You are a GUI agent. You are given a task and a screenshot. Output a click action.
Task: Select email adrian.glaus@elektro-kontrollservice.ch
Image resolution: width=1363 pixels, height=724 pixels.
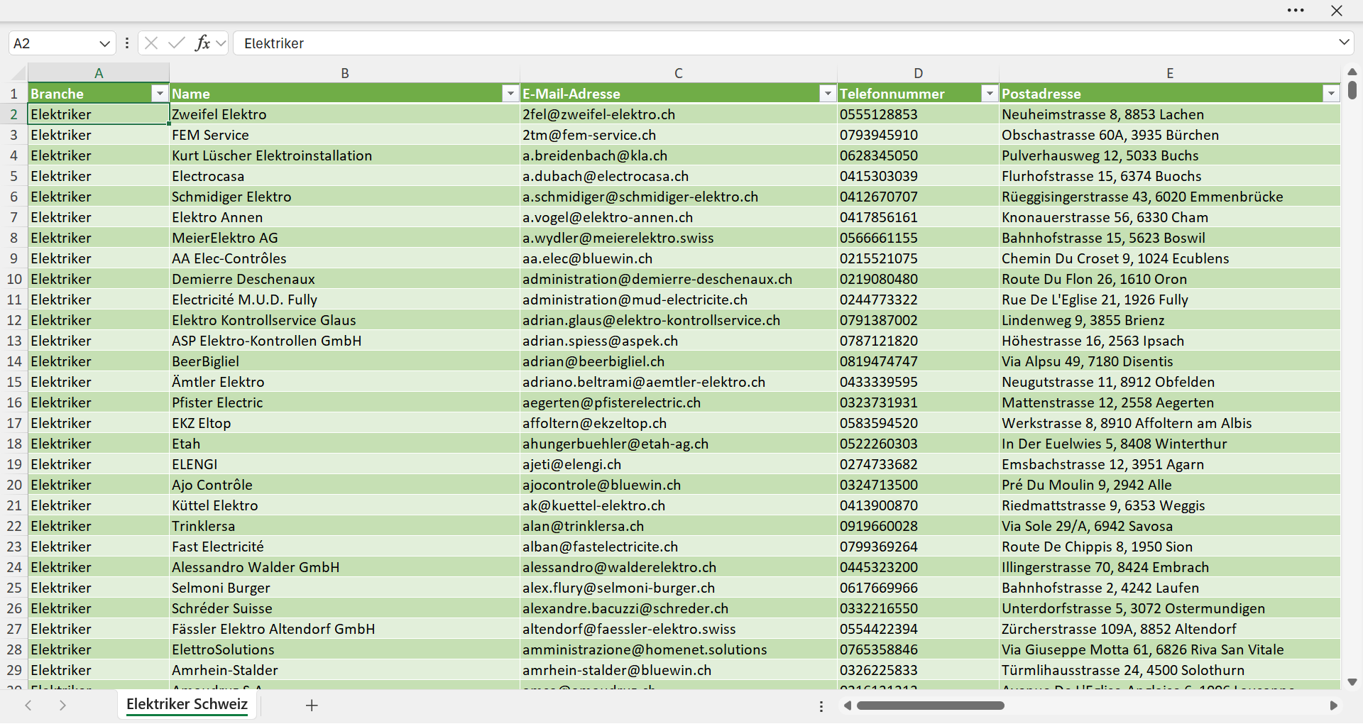point(679,320)
